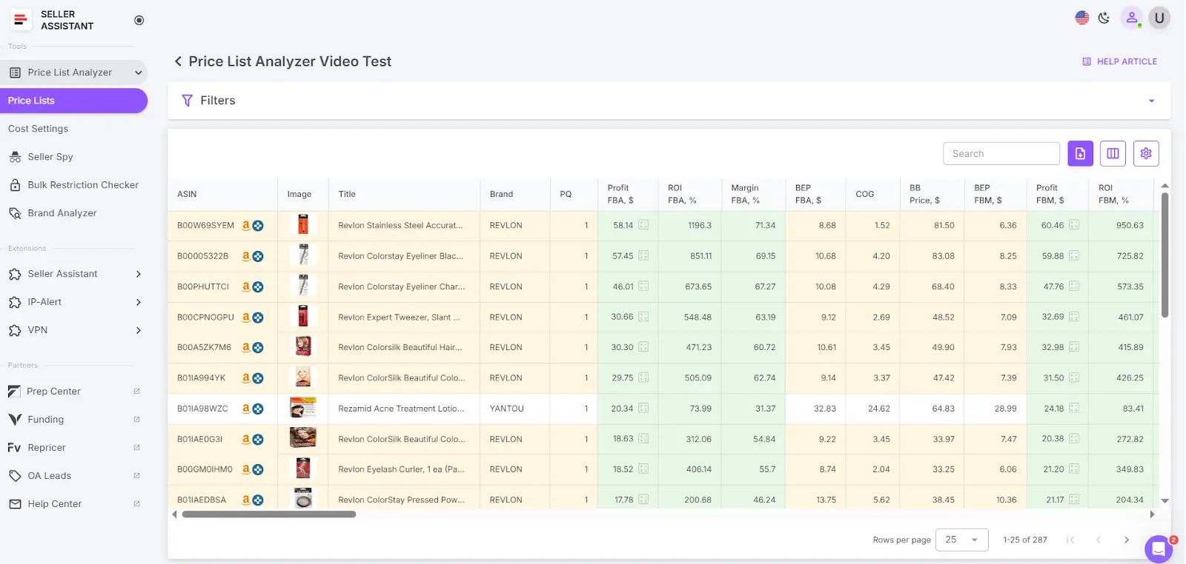This screenshot has height=564, width=1186.
Task: Open the calculator icon beside Profit FBM 32.69
Action: pyautogui.click(x=1074, y=317)
